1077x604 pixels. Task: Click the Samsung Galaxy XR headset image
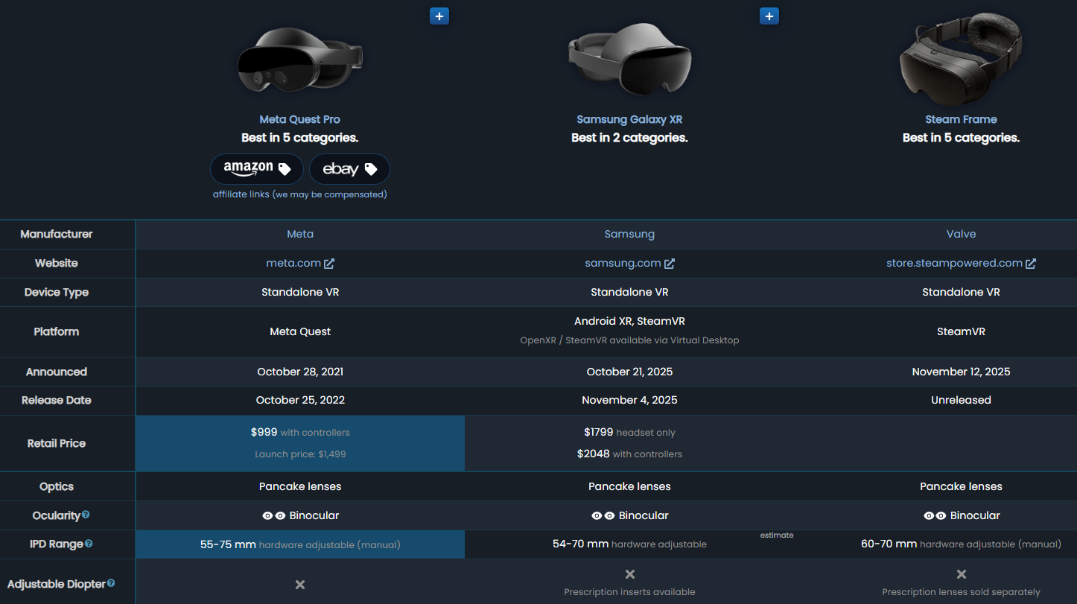click(629, 60)
